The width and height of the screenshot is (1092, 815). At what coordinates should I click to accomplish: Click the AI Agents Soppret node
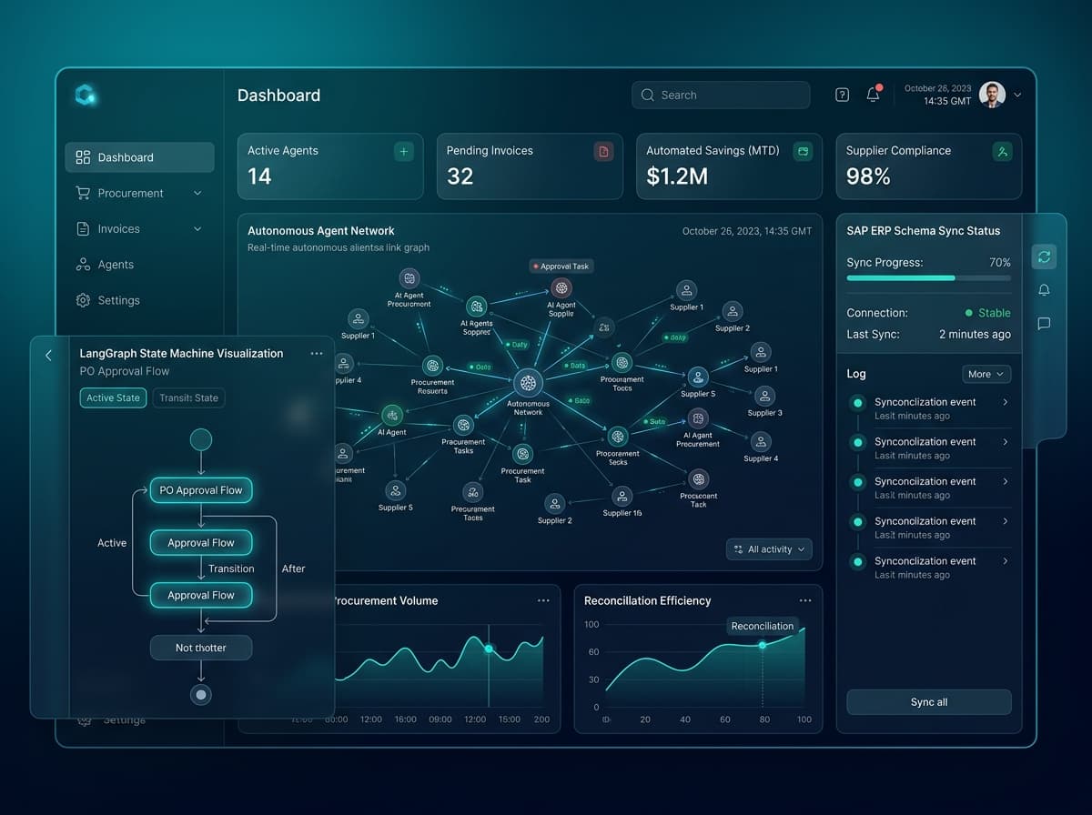pyautogui.click(x=476, y=307)
